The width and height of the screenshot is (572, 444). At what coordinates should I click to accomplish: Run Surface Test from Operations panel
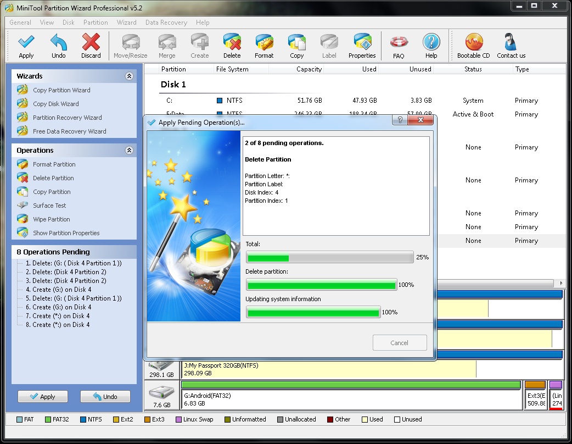(x=49, y=205)
